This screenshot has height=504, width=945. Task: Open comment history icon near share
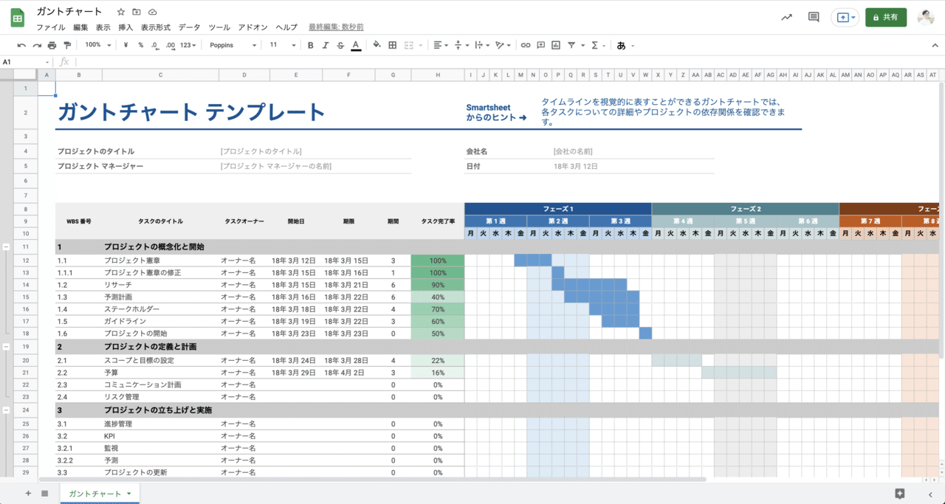point(814,17)
